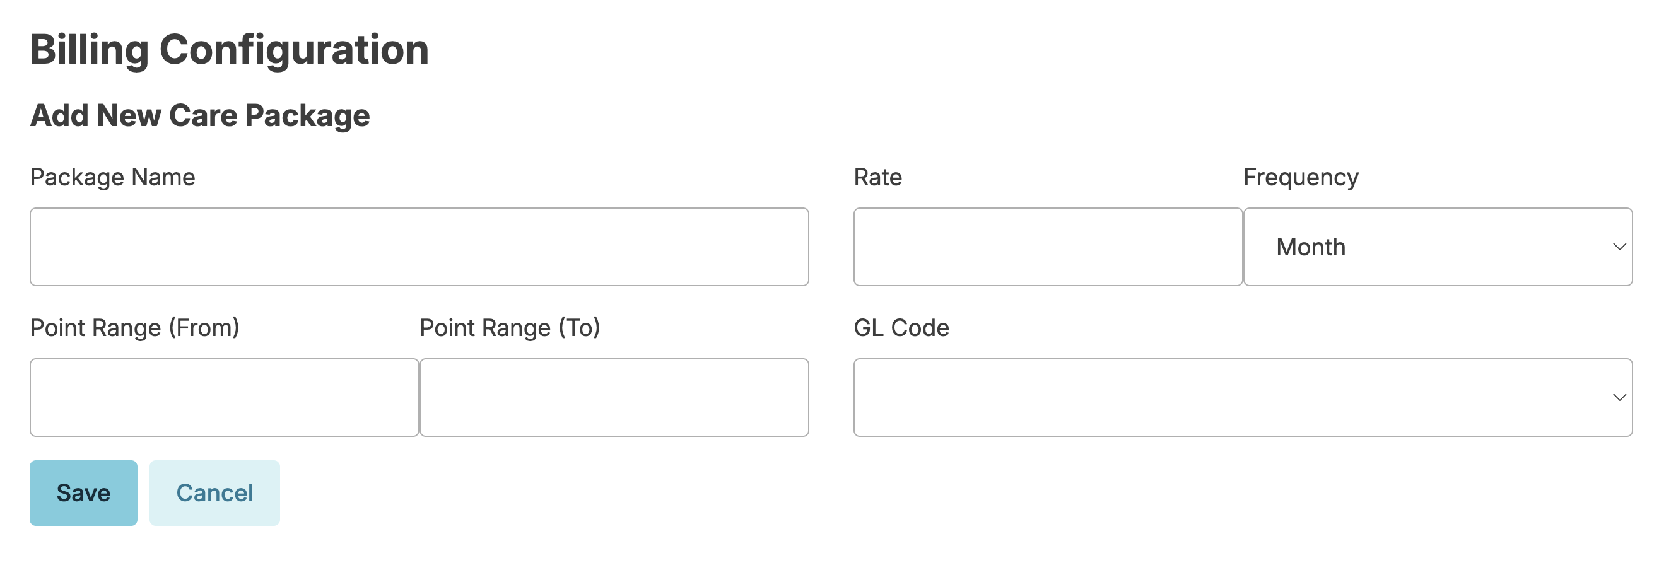
Task: Save the new care package
Action: click(83, 492)
